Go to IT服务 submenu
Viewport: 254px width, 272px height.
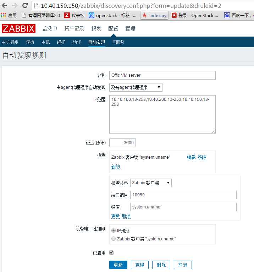118,42
